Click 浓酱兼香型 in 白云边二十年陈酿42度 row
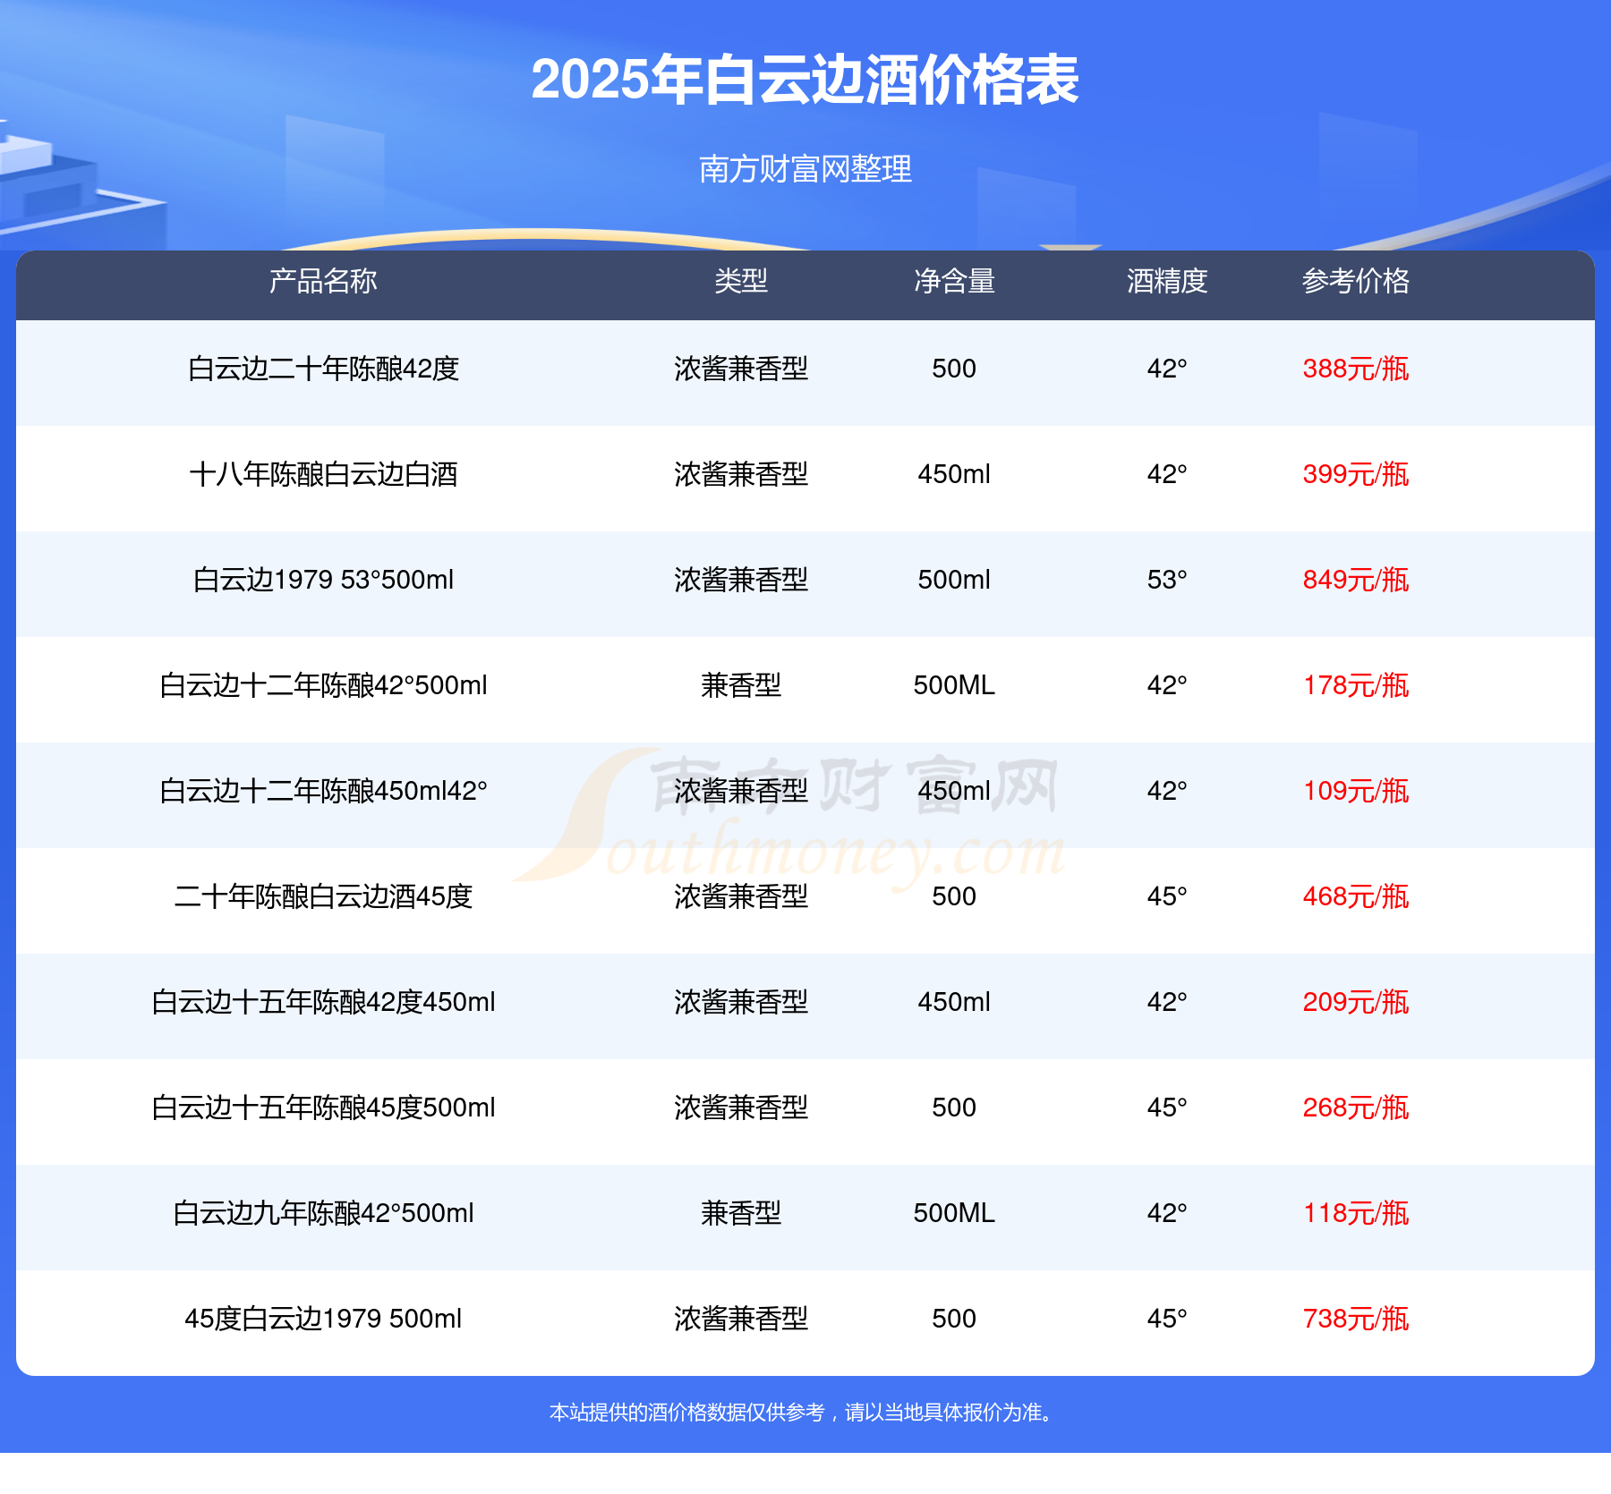 741,369
